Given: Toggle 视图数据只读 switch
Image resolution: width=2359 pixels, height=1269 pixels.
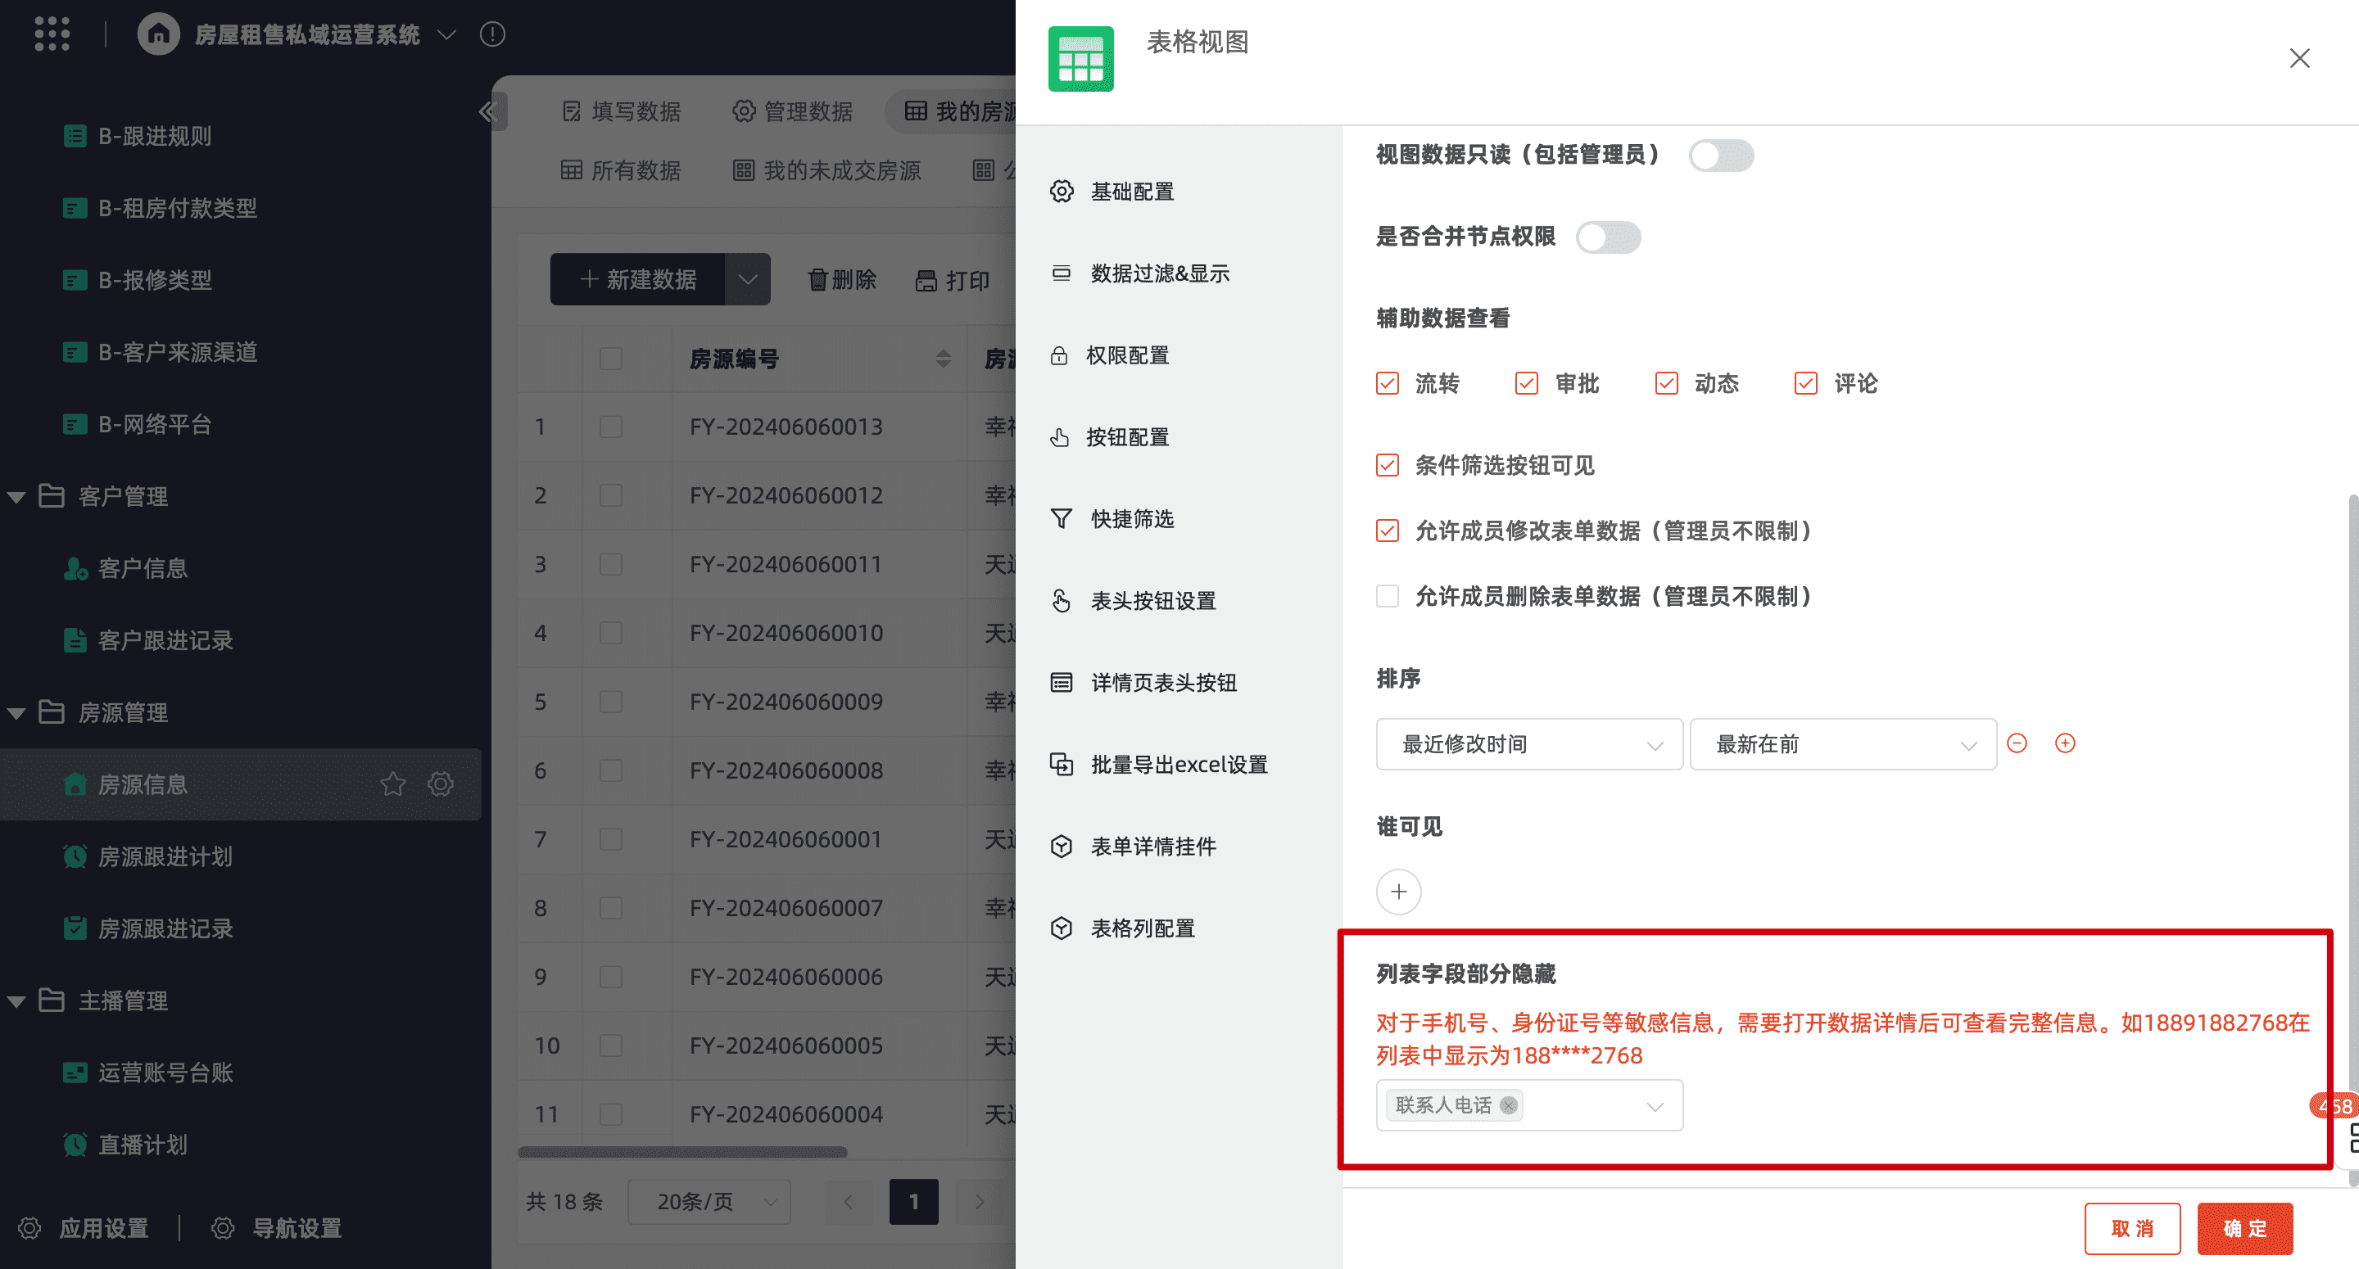Looking at the screenshot, I should (1720, 155).
